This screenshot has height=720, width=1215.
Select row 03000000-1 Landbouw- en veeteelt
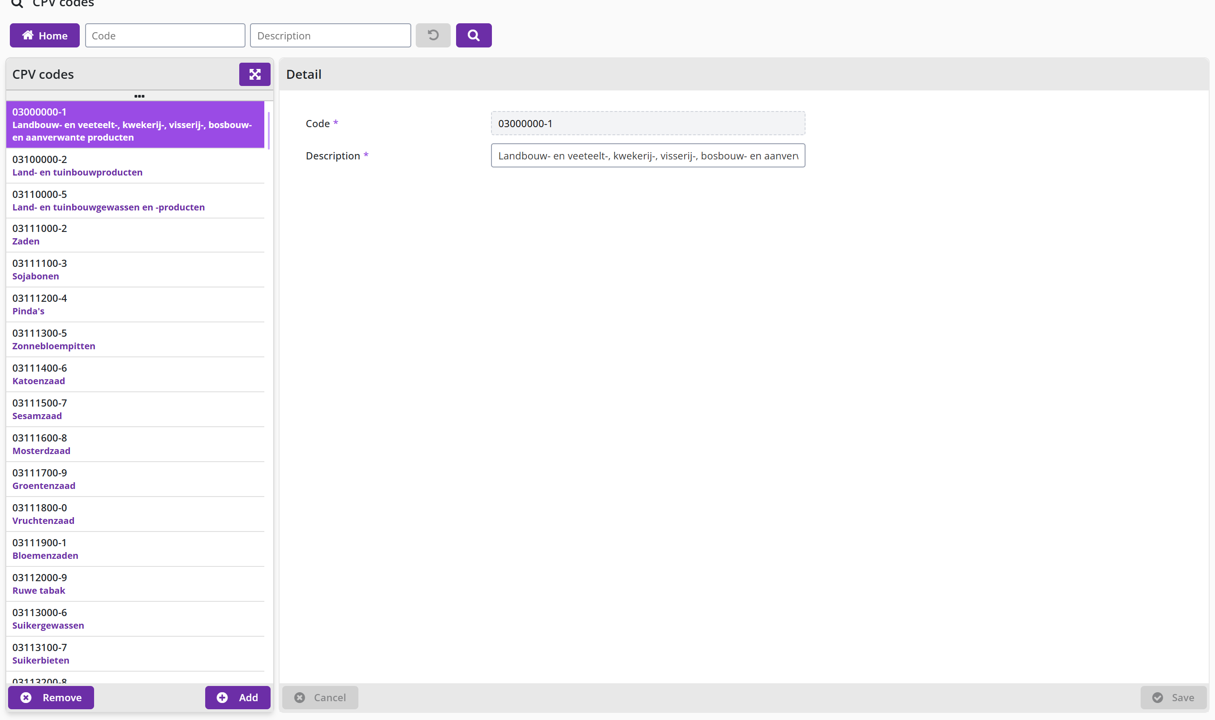point(135,124)
